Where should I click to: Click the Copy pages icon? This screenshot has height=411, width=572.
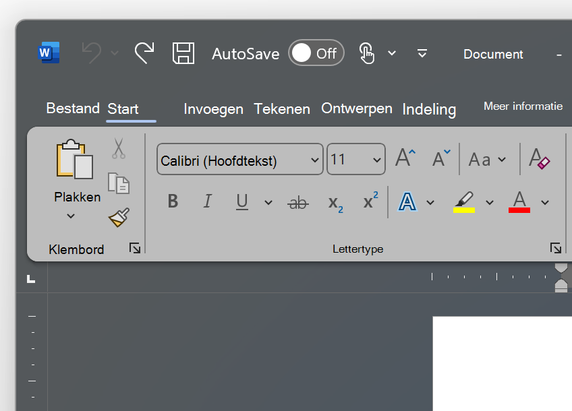119,183
